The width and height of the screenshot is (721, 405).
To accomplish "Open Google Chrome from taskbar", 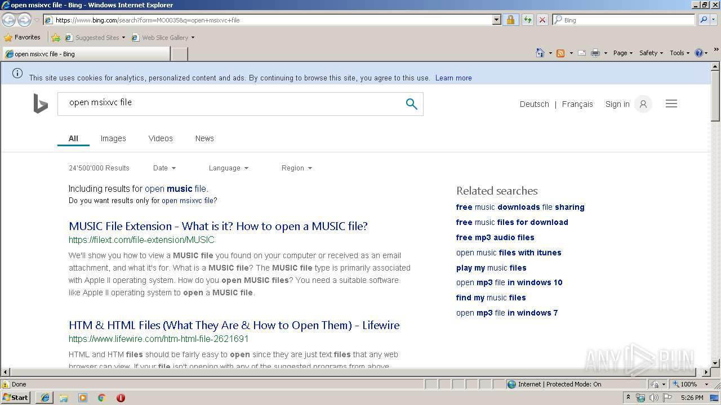I will [x=102, y=398].
